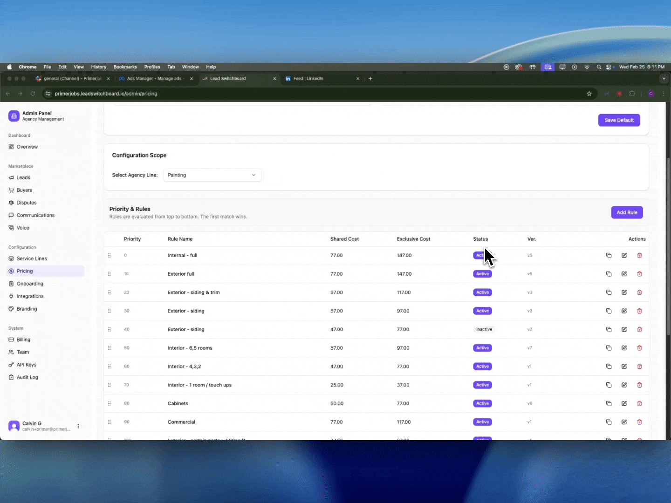Select Disputes in the sidebar

pyautogui.click(x=27, y=203)
